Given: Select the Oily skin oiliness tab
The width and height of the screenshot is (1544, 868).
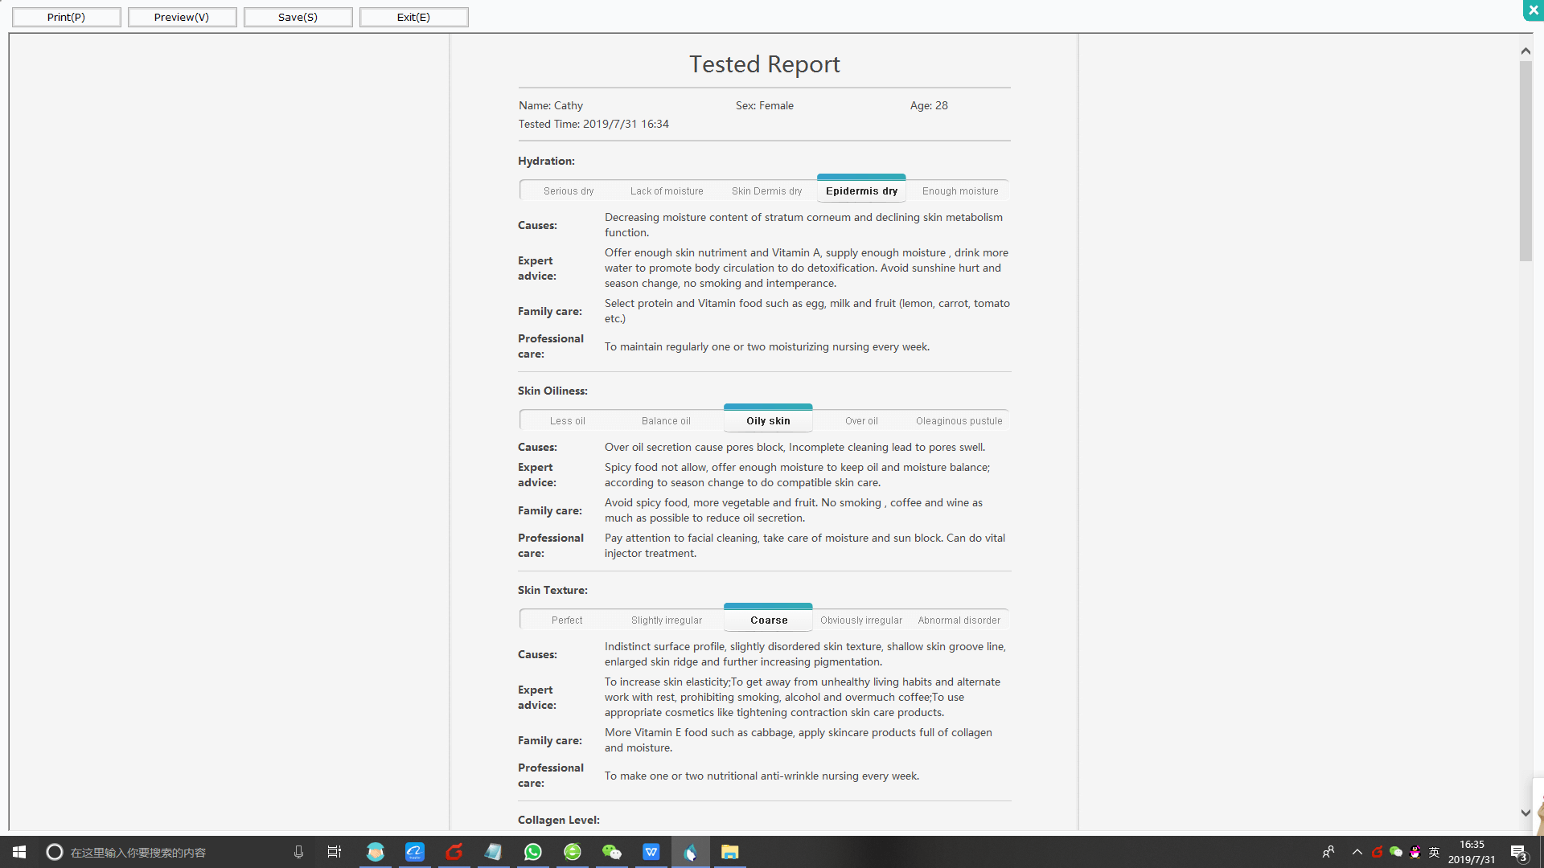Looking at the screenshot, I should 768,420.
